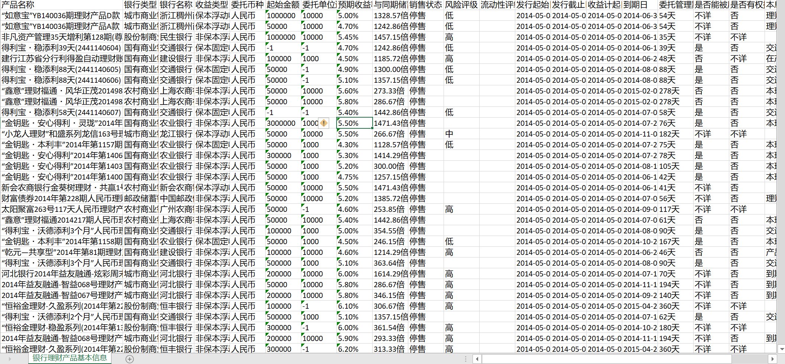Select the 6.20% expected yield cell
Screen dimensions: 785x364
[355, 349]
